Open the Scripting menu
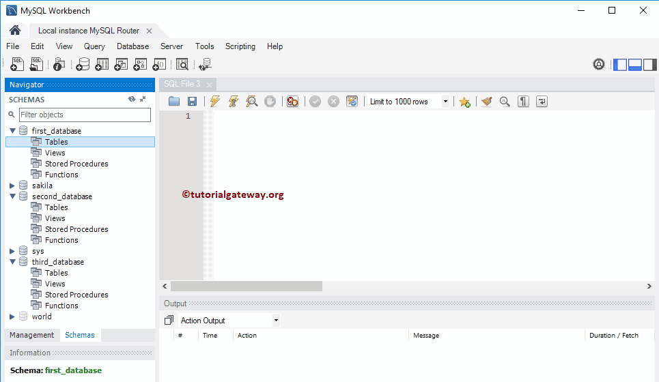This screenshot has width=659, height=382. tap(240, 46)
